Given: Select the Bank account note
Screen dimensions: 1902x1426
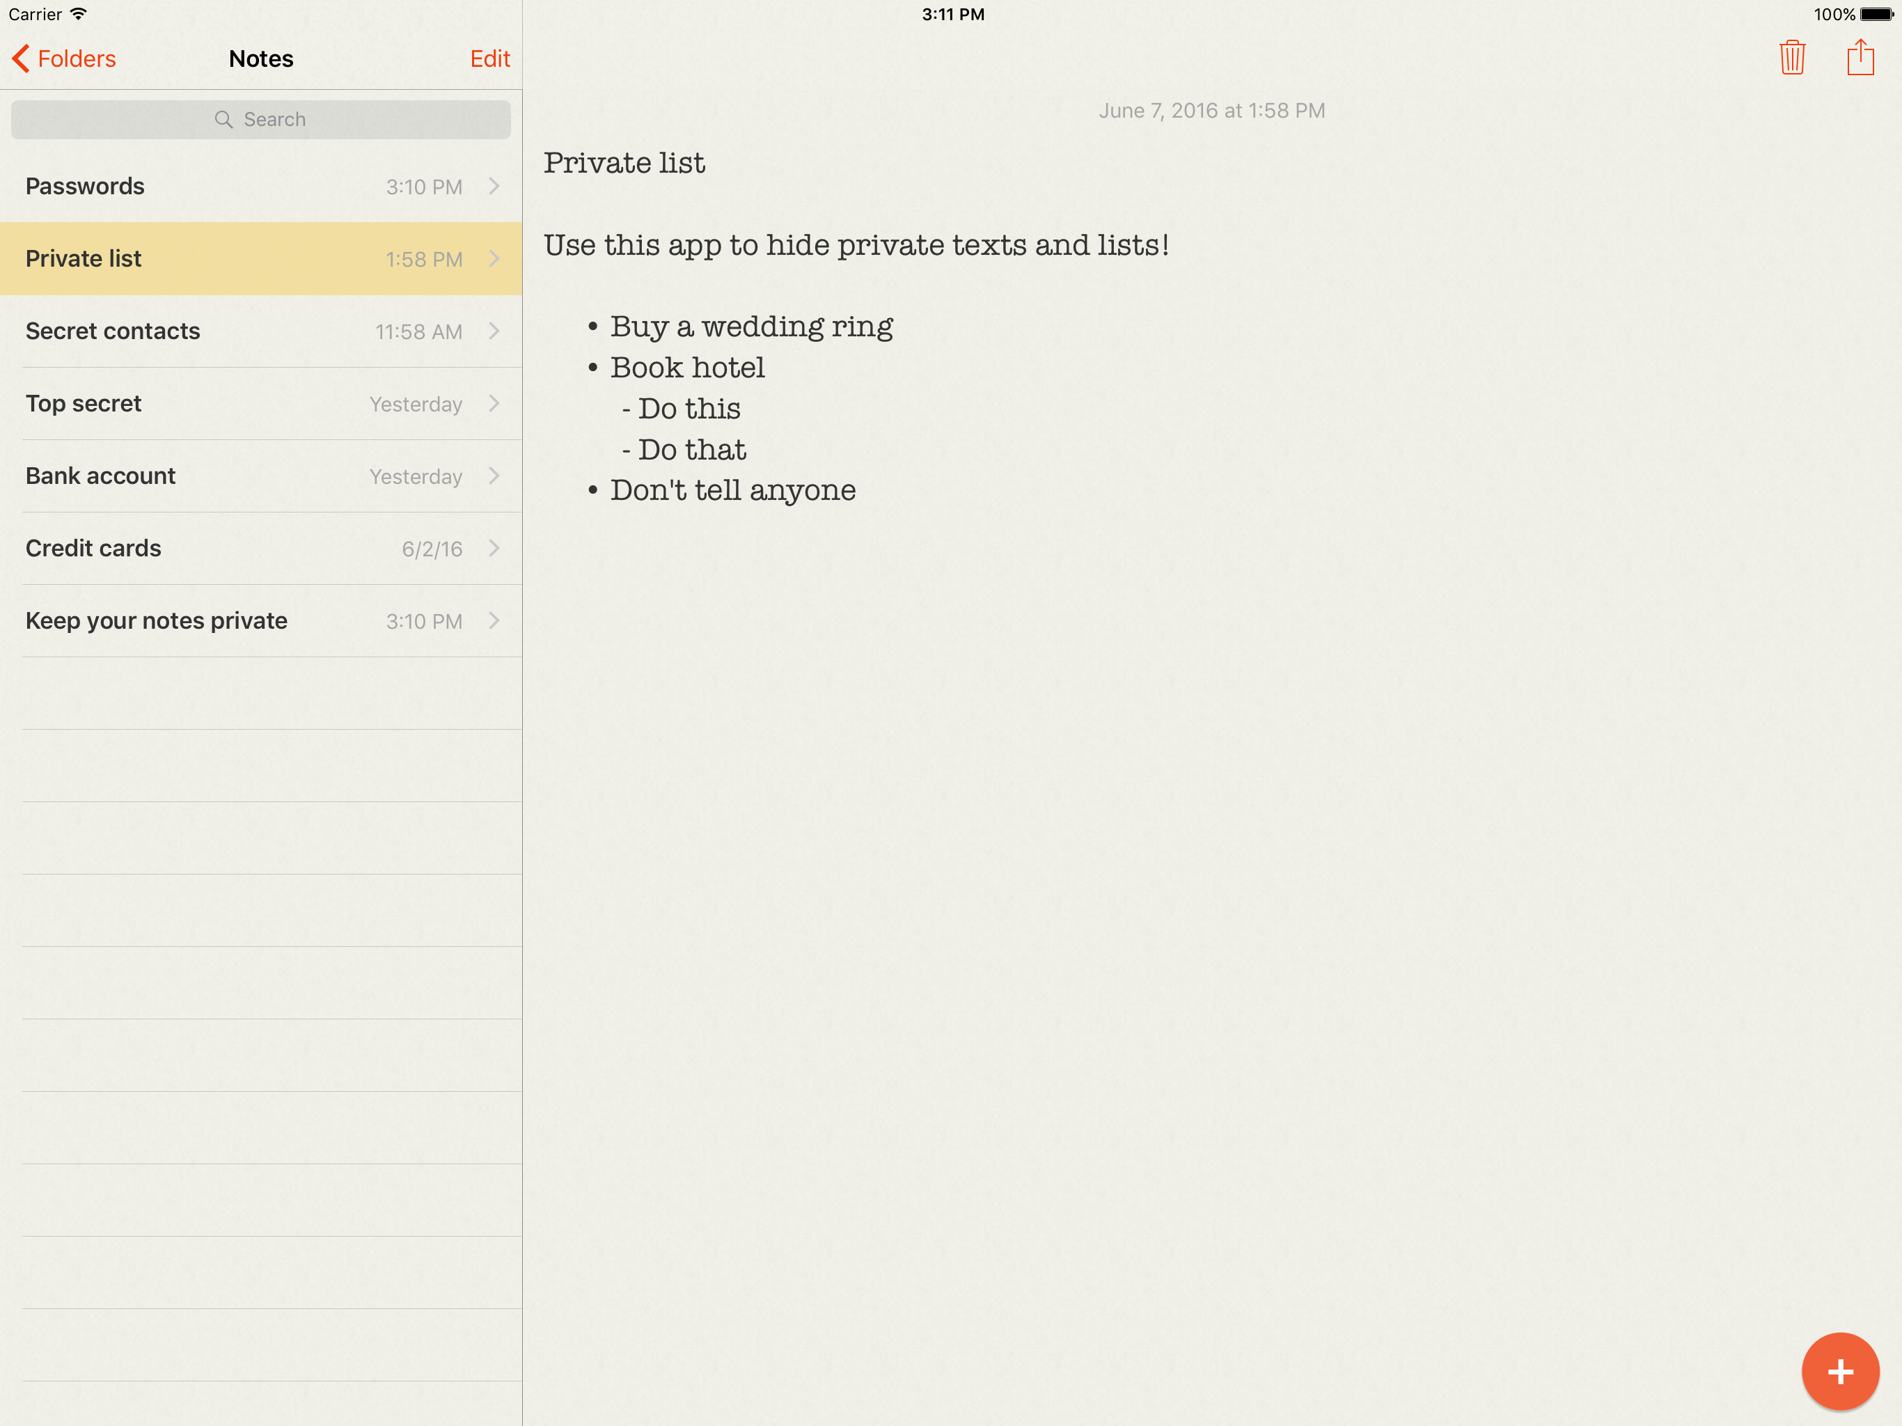Looking at the screenshot, I should 100,476.
